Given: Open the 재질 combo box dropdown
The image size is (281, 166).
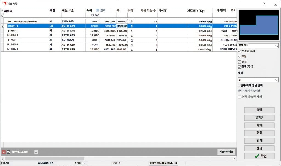Looking at the screenshot, I should click(258, 80).
